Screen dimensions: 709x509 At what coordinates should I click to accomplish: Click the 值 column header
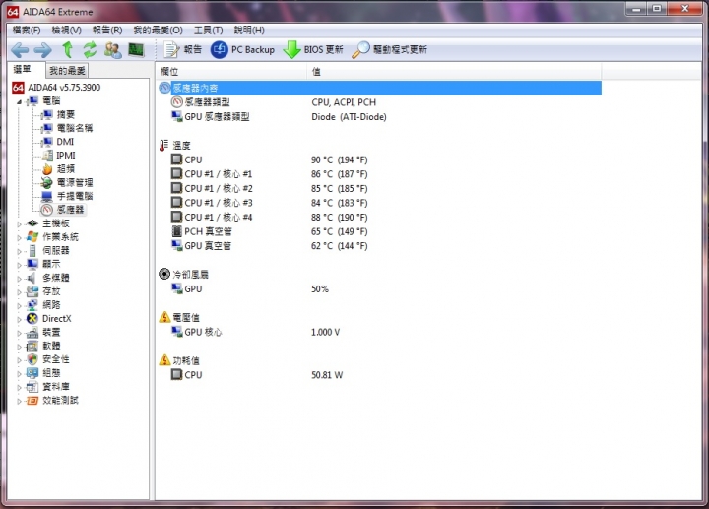coord(454,72)
